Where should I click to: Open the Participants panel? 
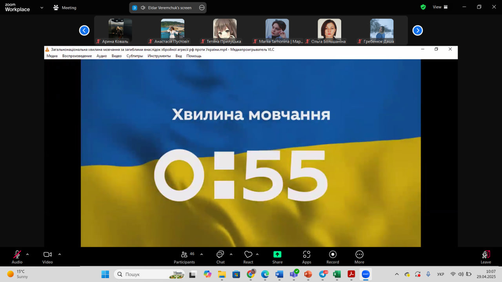[184, 257]
